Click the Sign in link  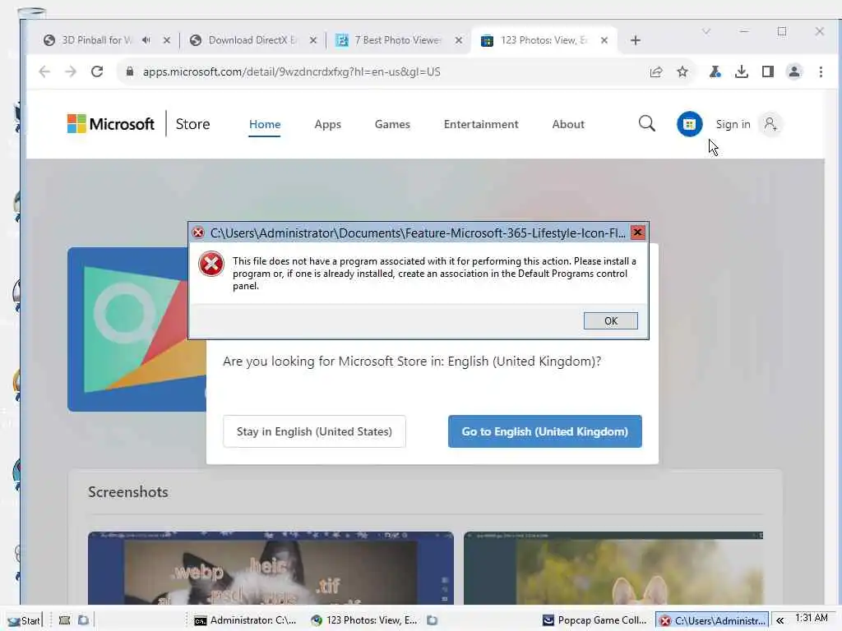733,125
